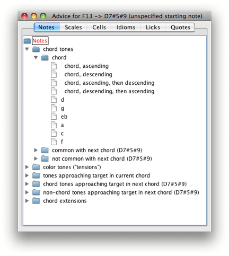This screenshot has width=229, height=256.
Task: Click the folder icon for 'chord extensions'
Action: [36, 201]
